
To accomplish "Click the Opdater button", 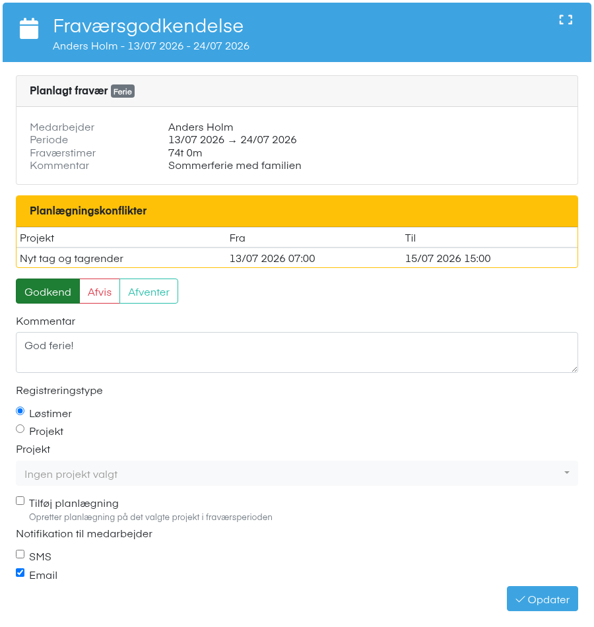I will click(x=542, y=599).
